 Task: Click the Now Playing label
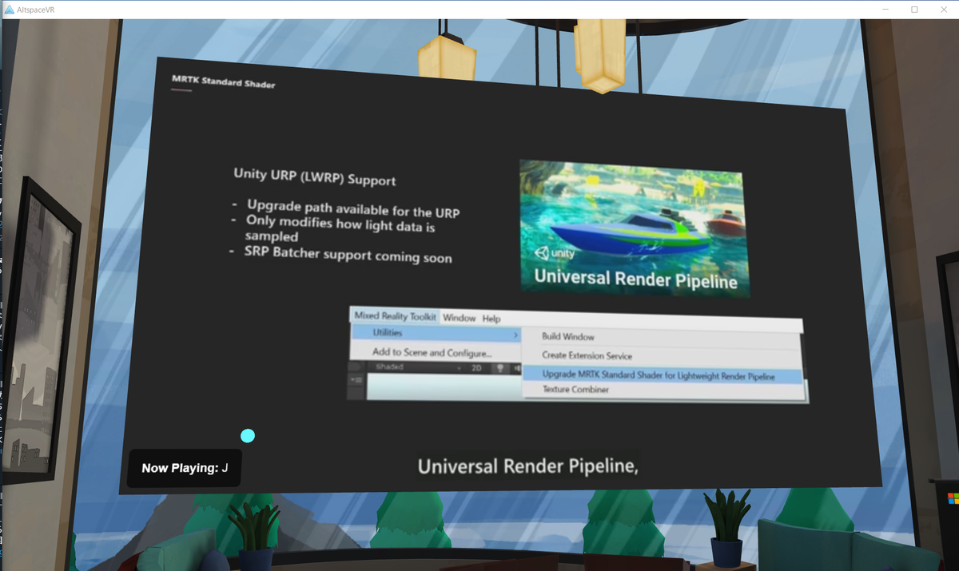185,468
